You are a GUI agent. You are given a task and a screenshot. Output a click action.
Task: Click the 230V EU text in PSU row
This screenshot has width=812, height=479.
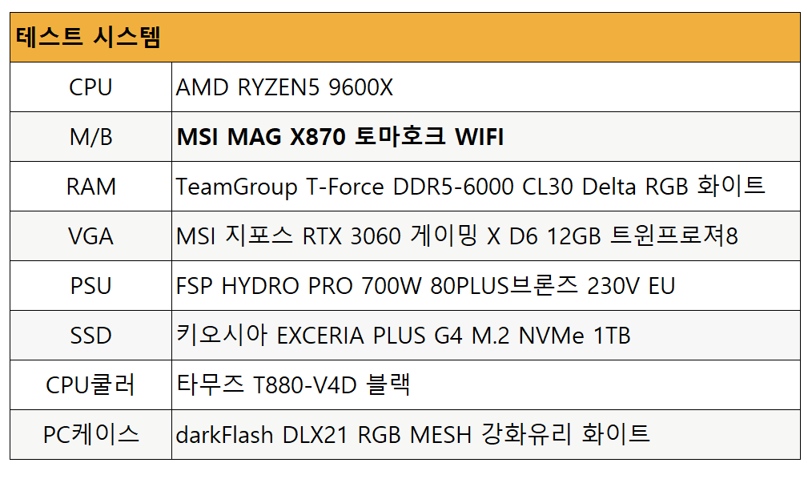coord(631,286)
